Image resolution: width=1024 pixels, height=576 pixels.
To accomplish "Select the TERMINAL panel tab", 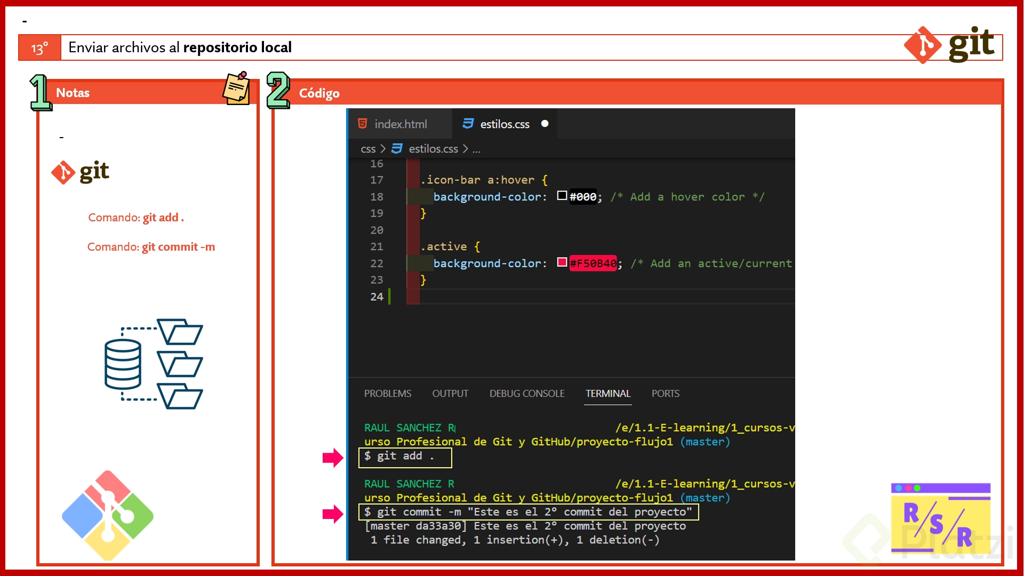I will click(x=608, y=394).
